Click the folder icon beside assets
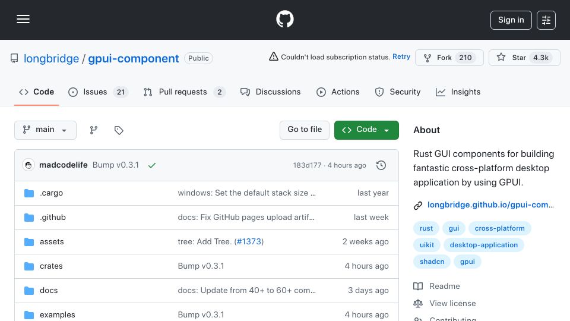Viewport: 570px width, 321px height. [29, 242]
